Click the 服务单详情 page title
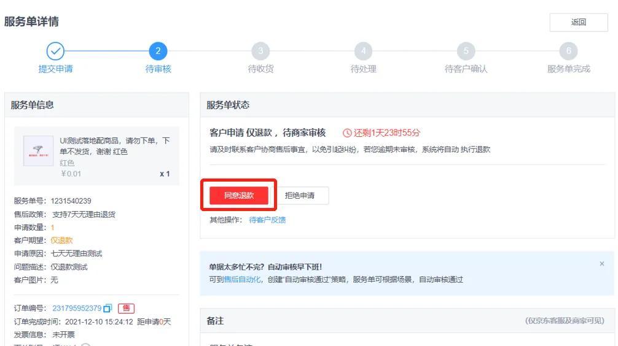Image resolution: width=618 pixels, height=346 pixels. click(31, 21)
